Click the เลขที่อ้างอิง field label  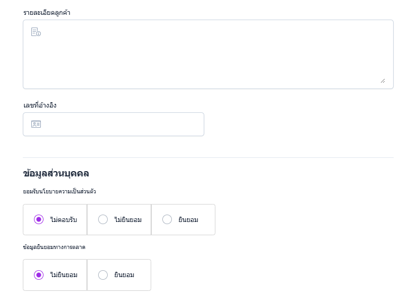(40, 105)
